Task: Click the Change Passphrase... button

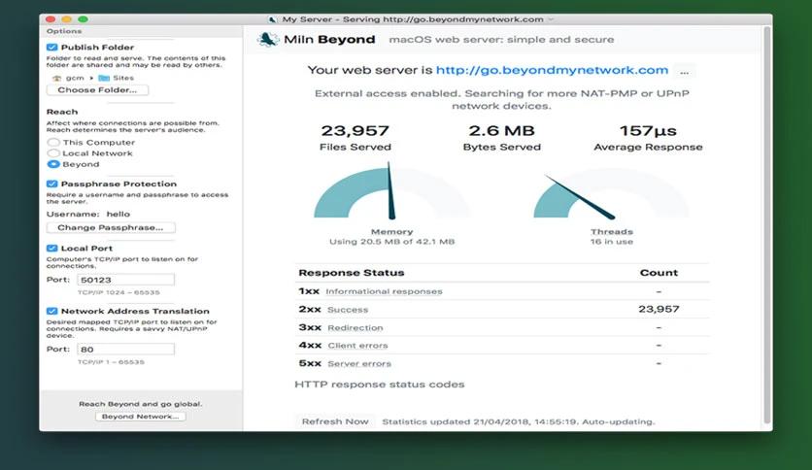Action: [x=111, y=228]
